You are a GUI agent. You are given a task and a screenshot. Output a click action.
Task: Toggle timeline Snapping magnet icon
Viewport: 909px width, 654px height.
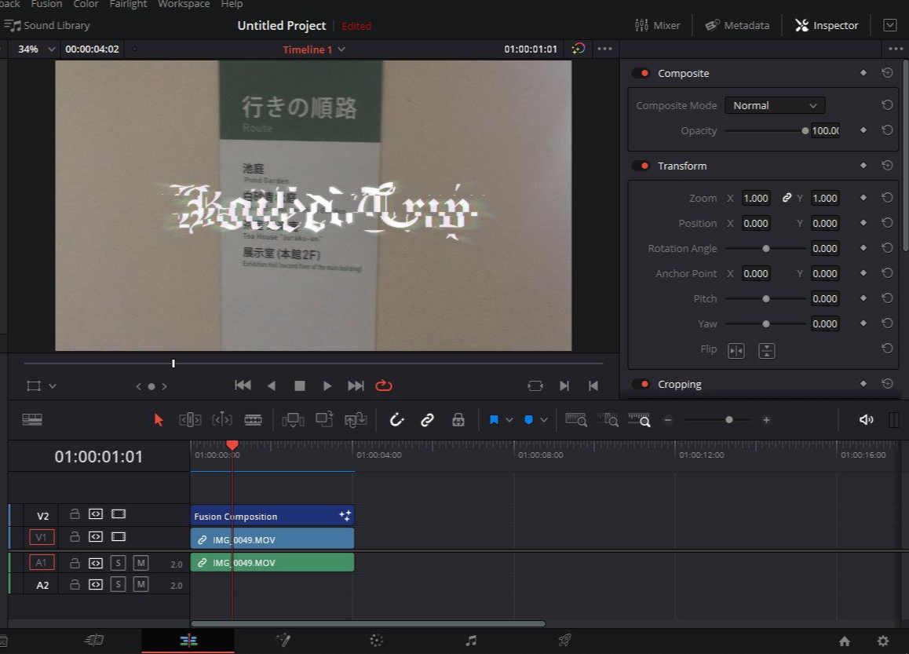[x=396, y=419]
